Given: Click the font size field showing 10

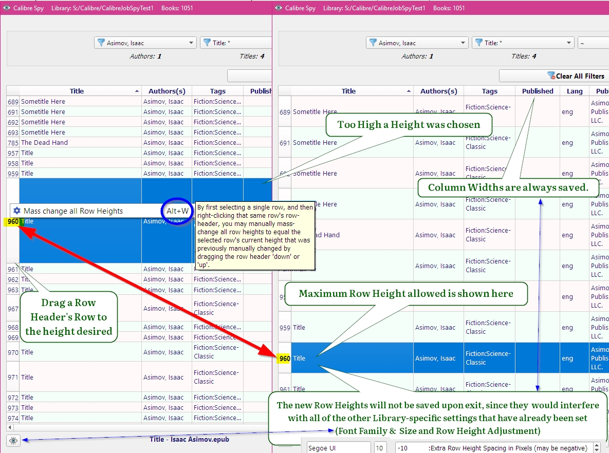Looking at the screenshot, I should coord(379,447).
